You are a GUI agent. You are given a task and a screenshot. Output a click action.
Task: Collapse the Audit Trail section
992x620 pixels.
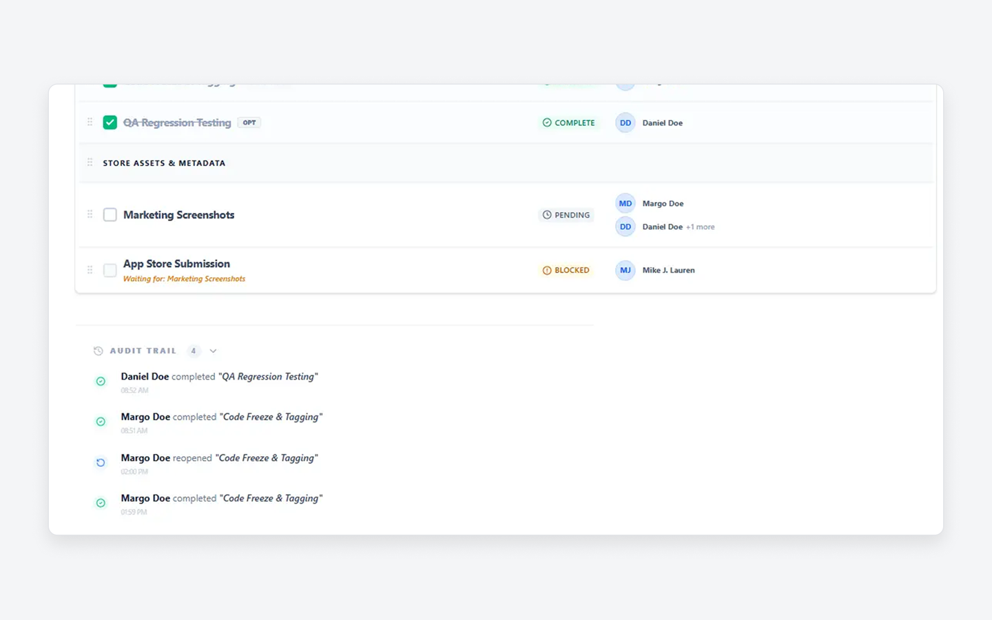213,351
